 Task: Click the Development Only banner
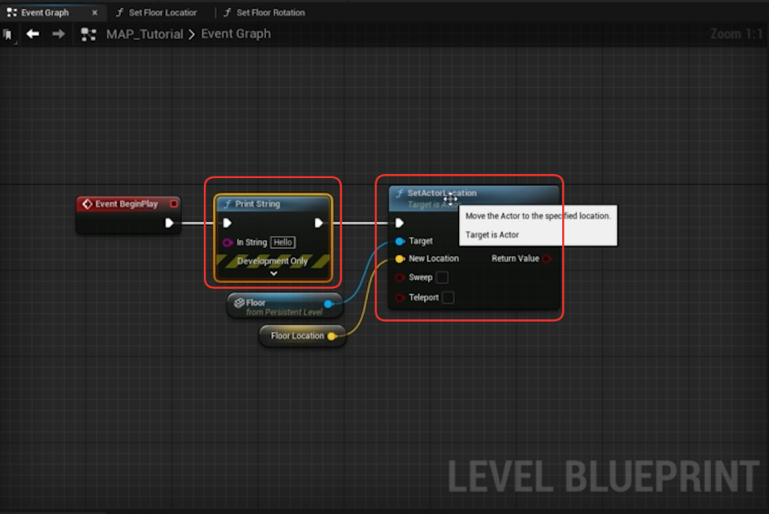click(273, 261)
